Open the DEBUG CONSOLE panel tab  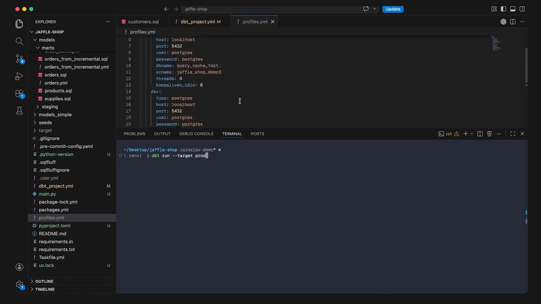coord(196,134)
